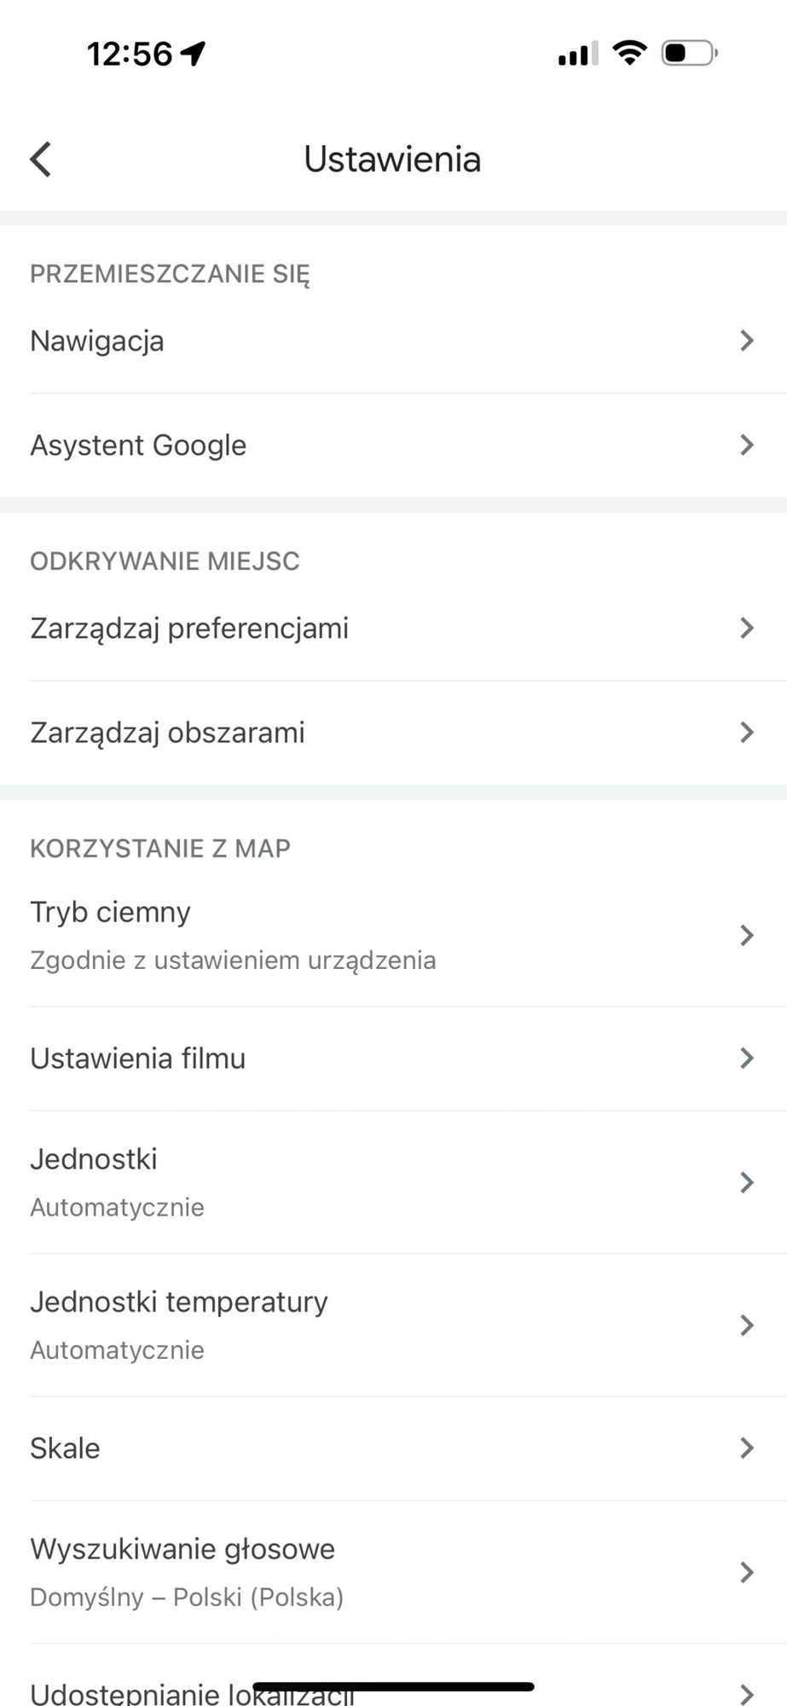Image resolution: width=787 pixels, height=1706 pixels.
Task: Tap the chevron next to Ustawienia filmu
Action: pos(747,1059)
